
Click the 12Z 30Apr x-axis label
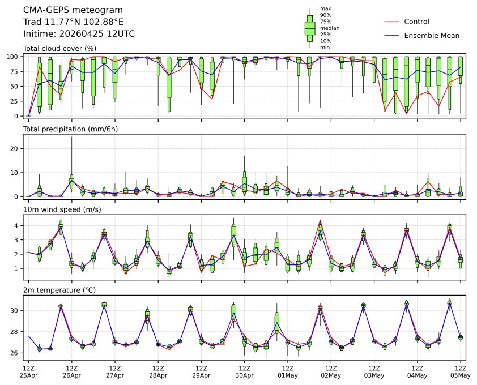[x=244, y=371]
